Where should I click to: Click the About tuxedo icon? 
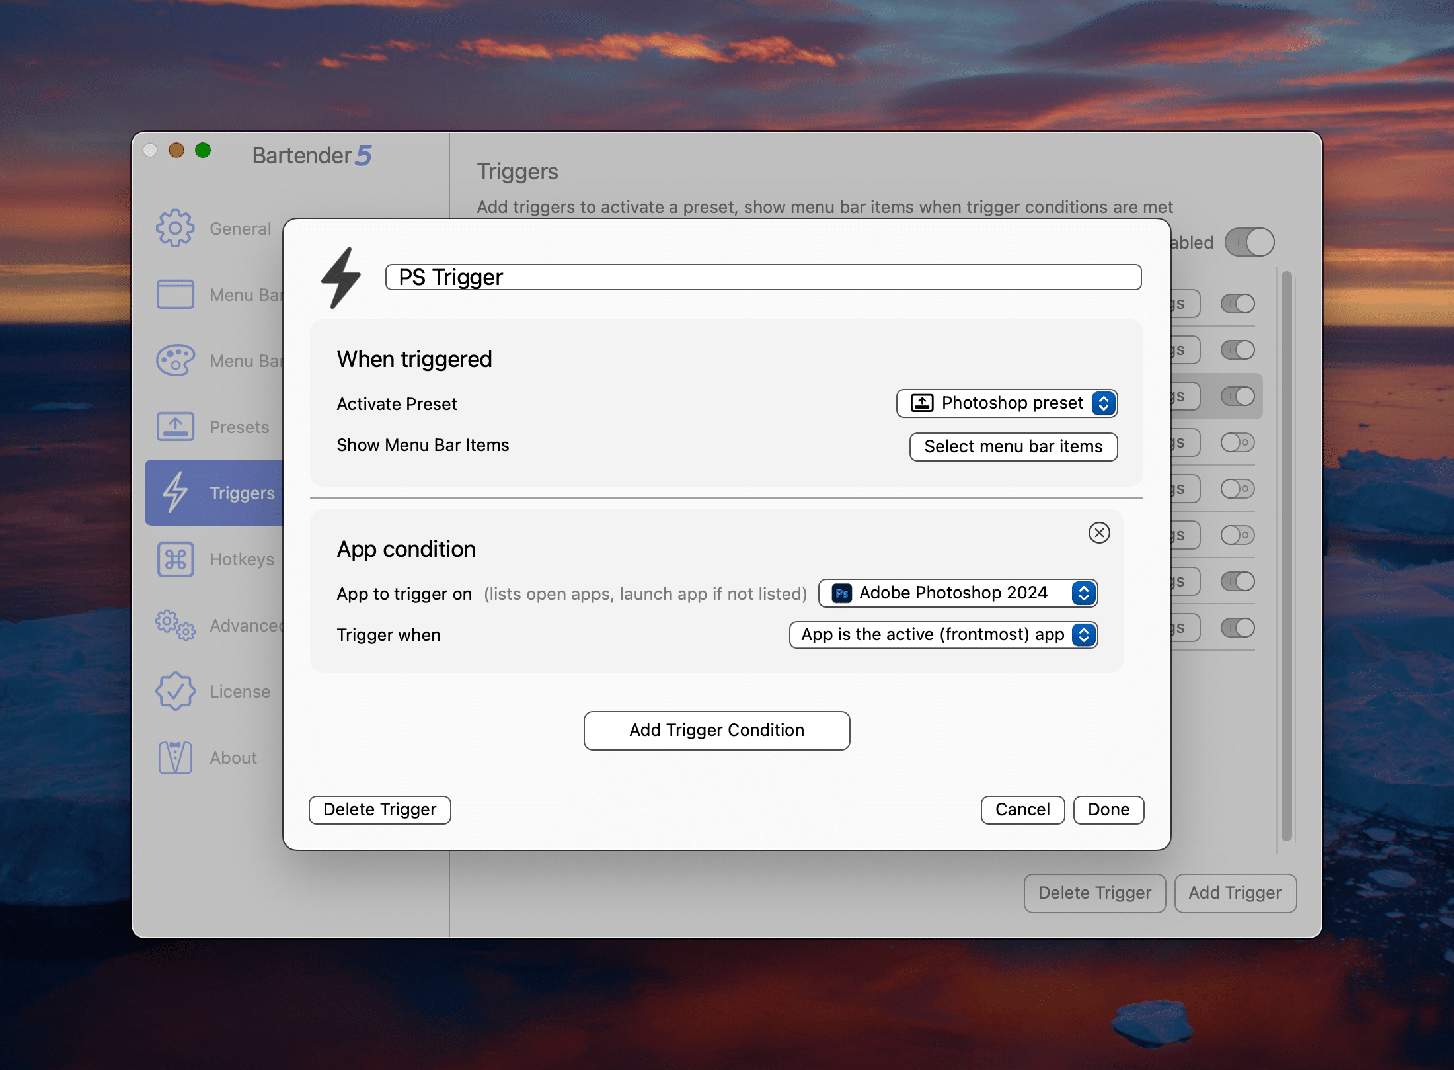(x=175, y=757)
